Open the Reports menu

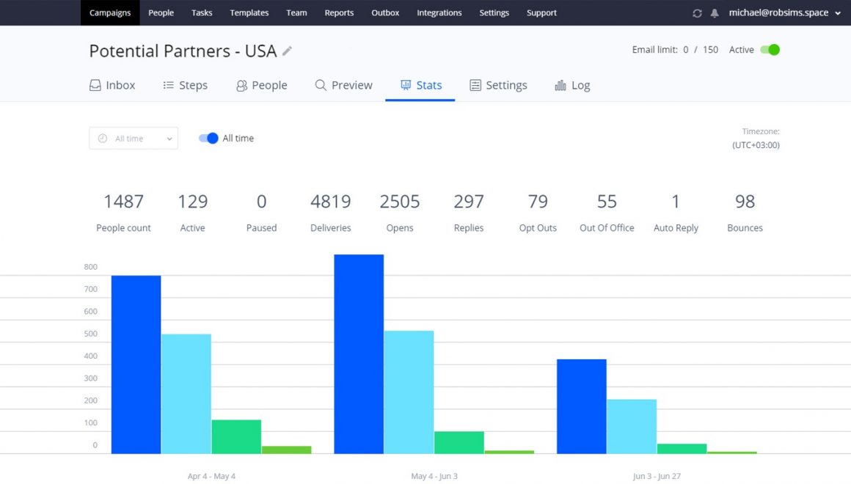pos(339,12)
